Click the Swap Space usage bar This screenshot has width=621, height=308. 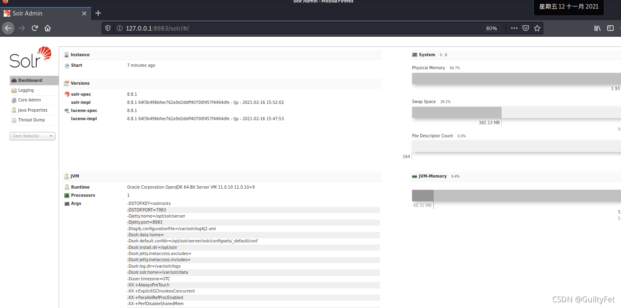click(516, 112)
